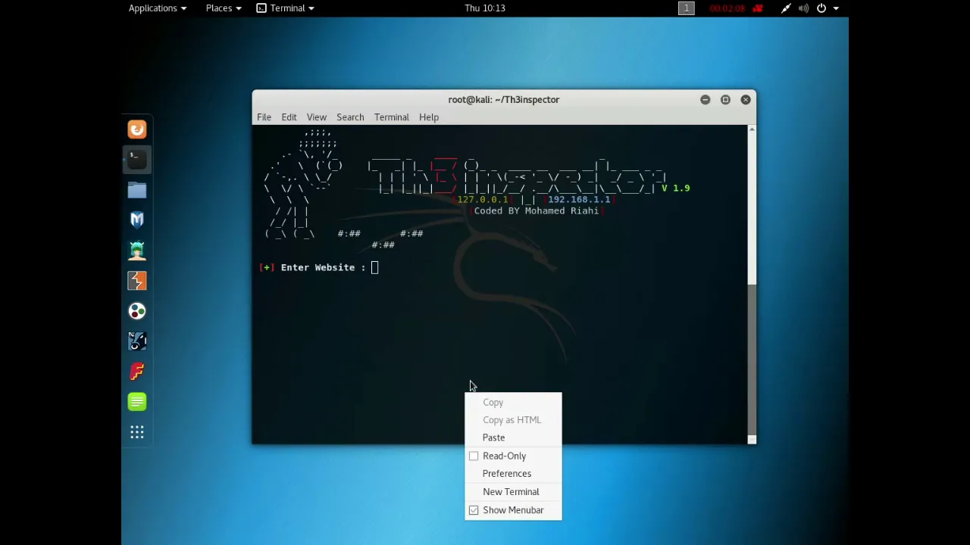Toggle the Read-Only checkbox
The image size is (970, 545).
pos(474,456)
